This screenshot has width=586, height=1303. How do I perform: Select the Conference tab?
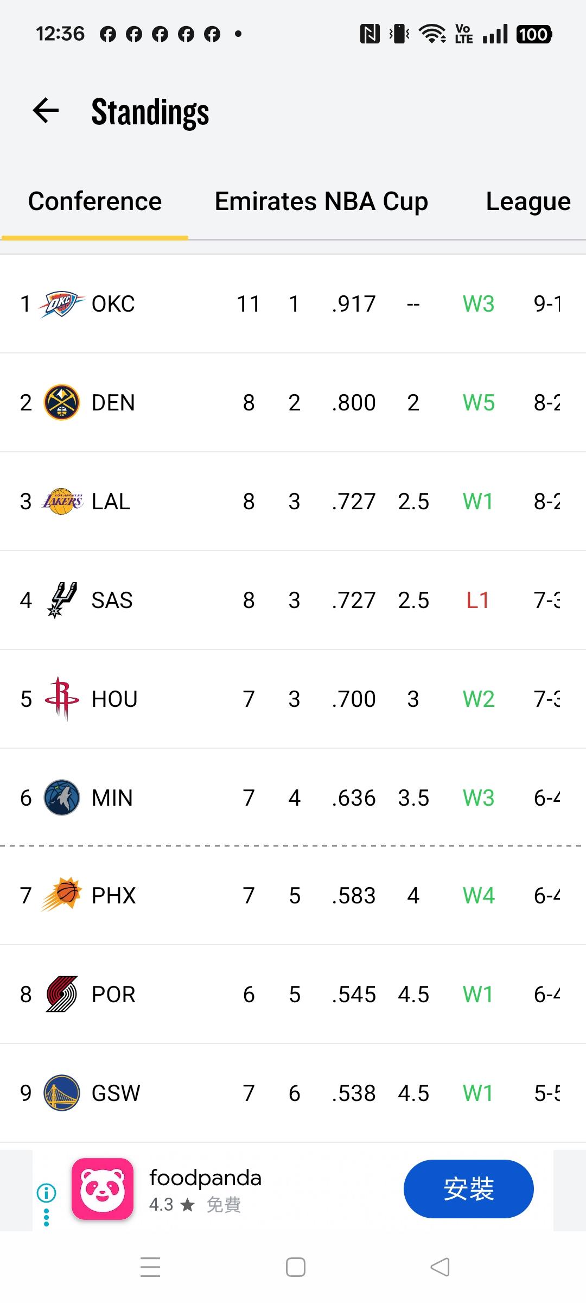point(95,202)
